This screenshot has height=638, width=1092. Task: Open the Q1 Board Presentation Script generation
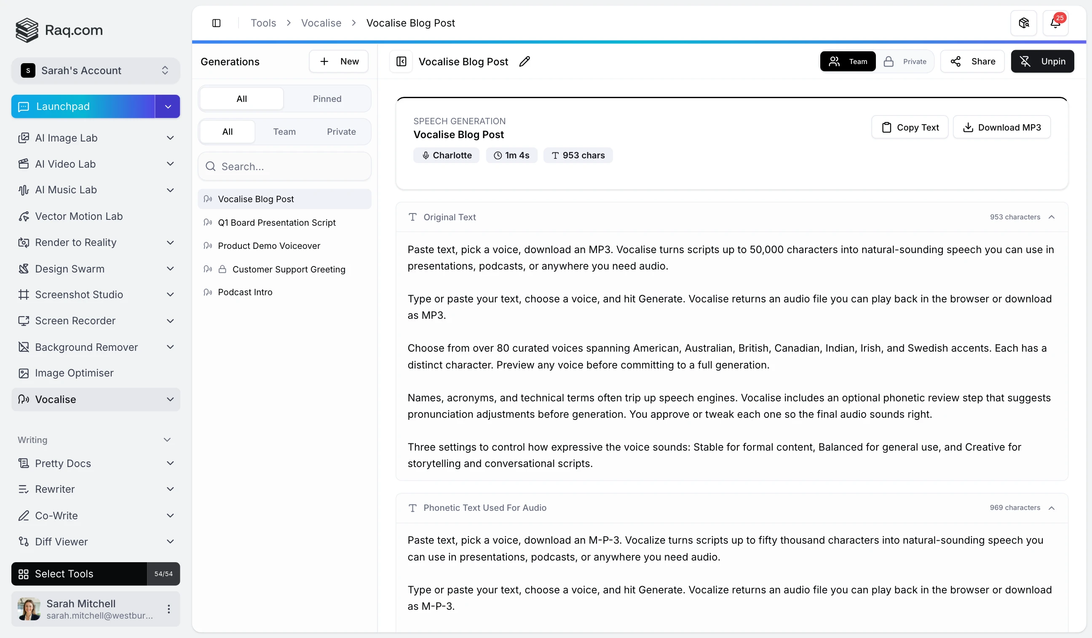click(x=276, y=222)
